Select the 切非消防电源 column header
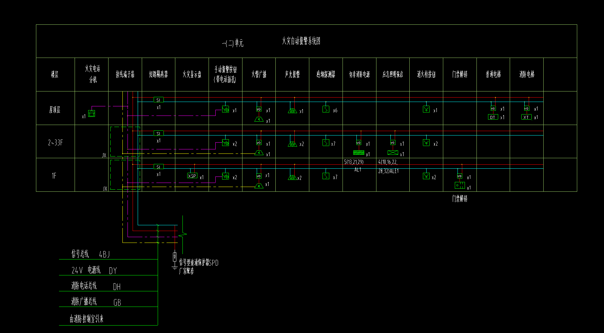Screen dimensions: 604x333 click(359, 75)
